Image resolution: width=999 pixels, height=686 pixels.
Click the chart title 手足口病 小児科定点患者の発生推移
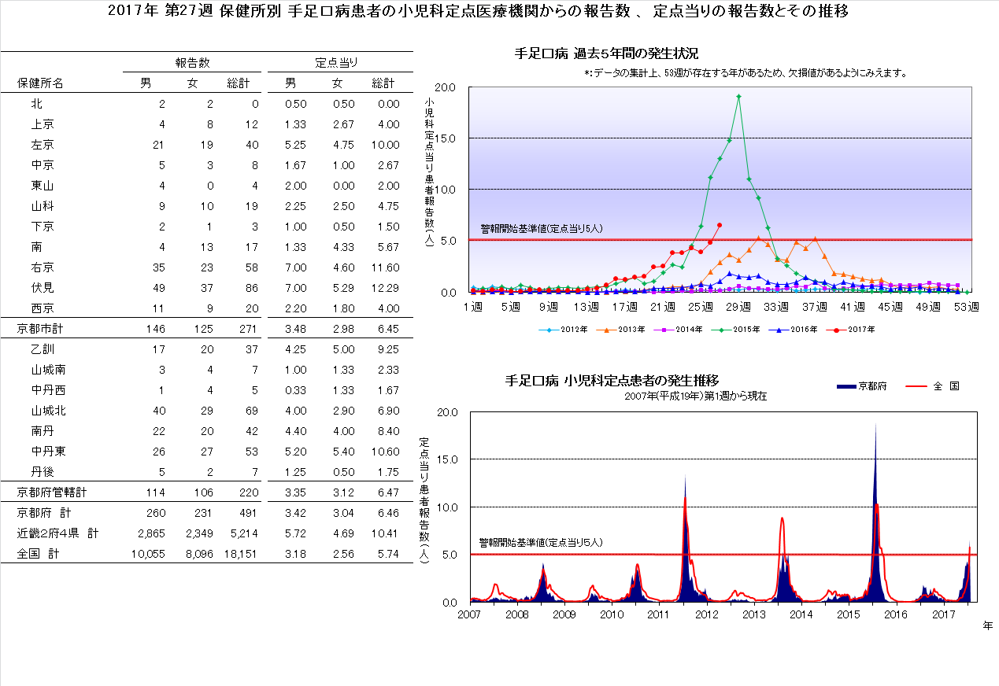612,382
